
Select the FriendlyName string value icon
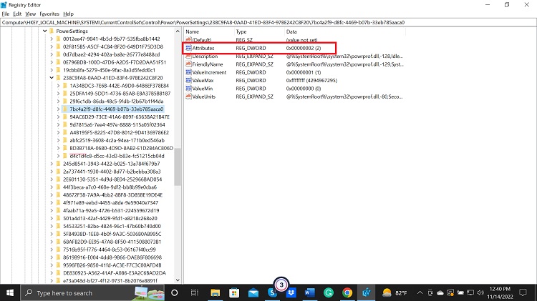[x=189, y=65]
